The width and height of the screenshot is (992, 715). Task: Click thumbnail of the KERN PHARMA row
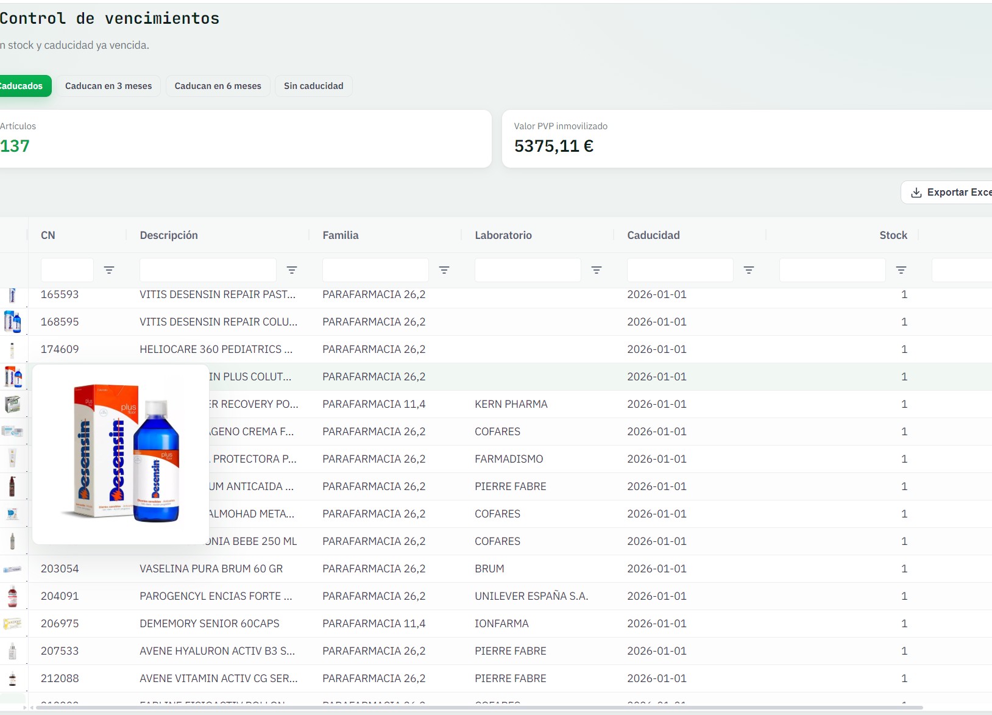tap(12, 404)
